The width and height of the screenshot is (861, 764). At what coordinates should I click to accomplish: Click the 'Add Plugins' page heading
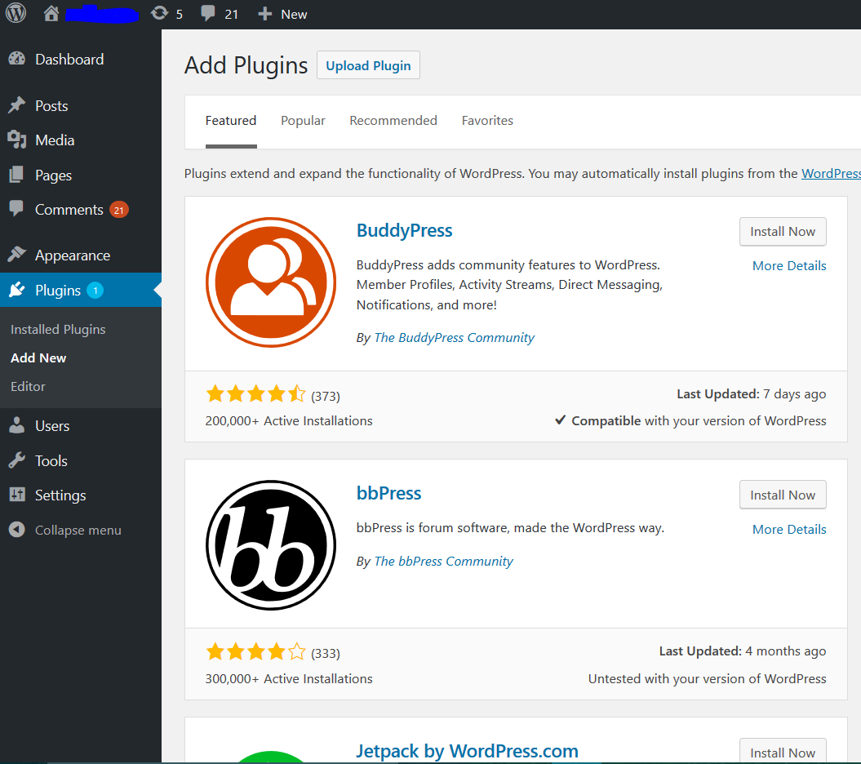point(246,65)
